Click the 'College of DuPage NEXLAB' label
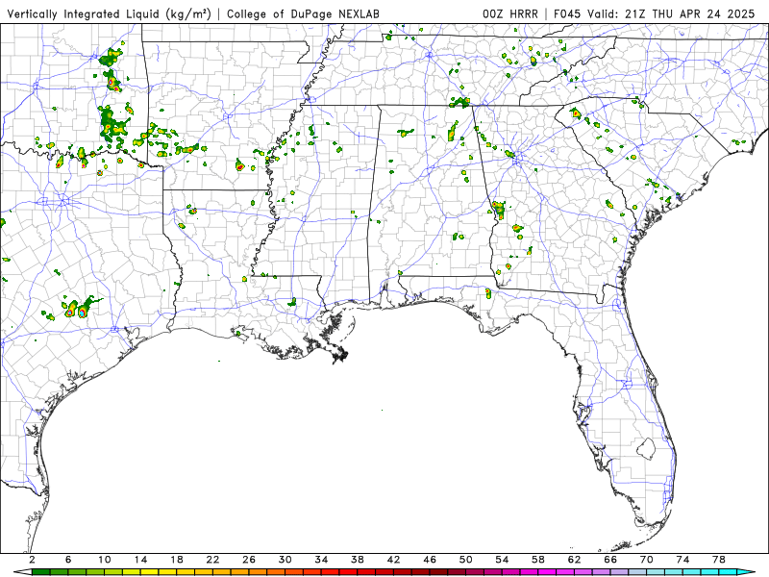Image resolution: width=769 pixels, height=577 pixels. pos(303,14)
